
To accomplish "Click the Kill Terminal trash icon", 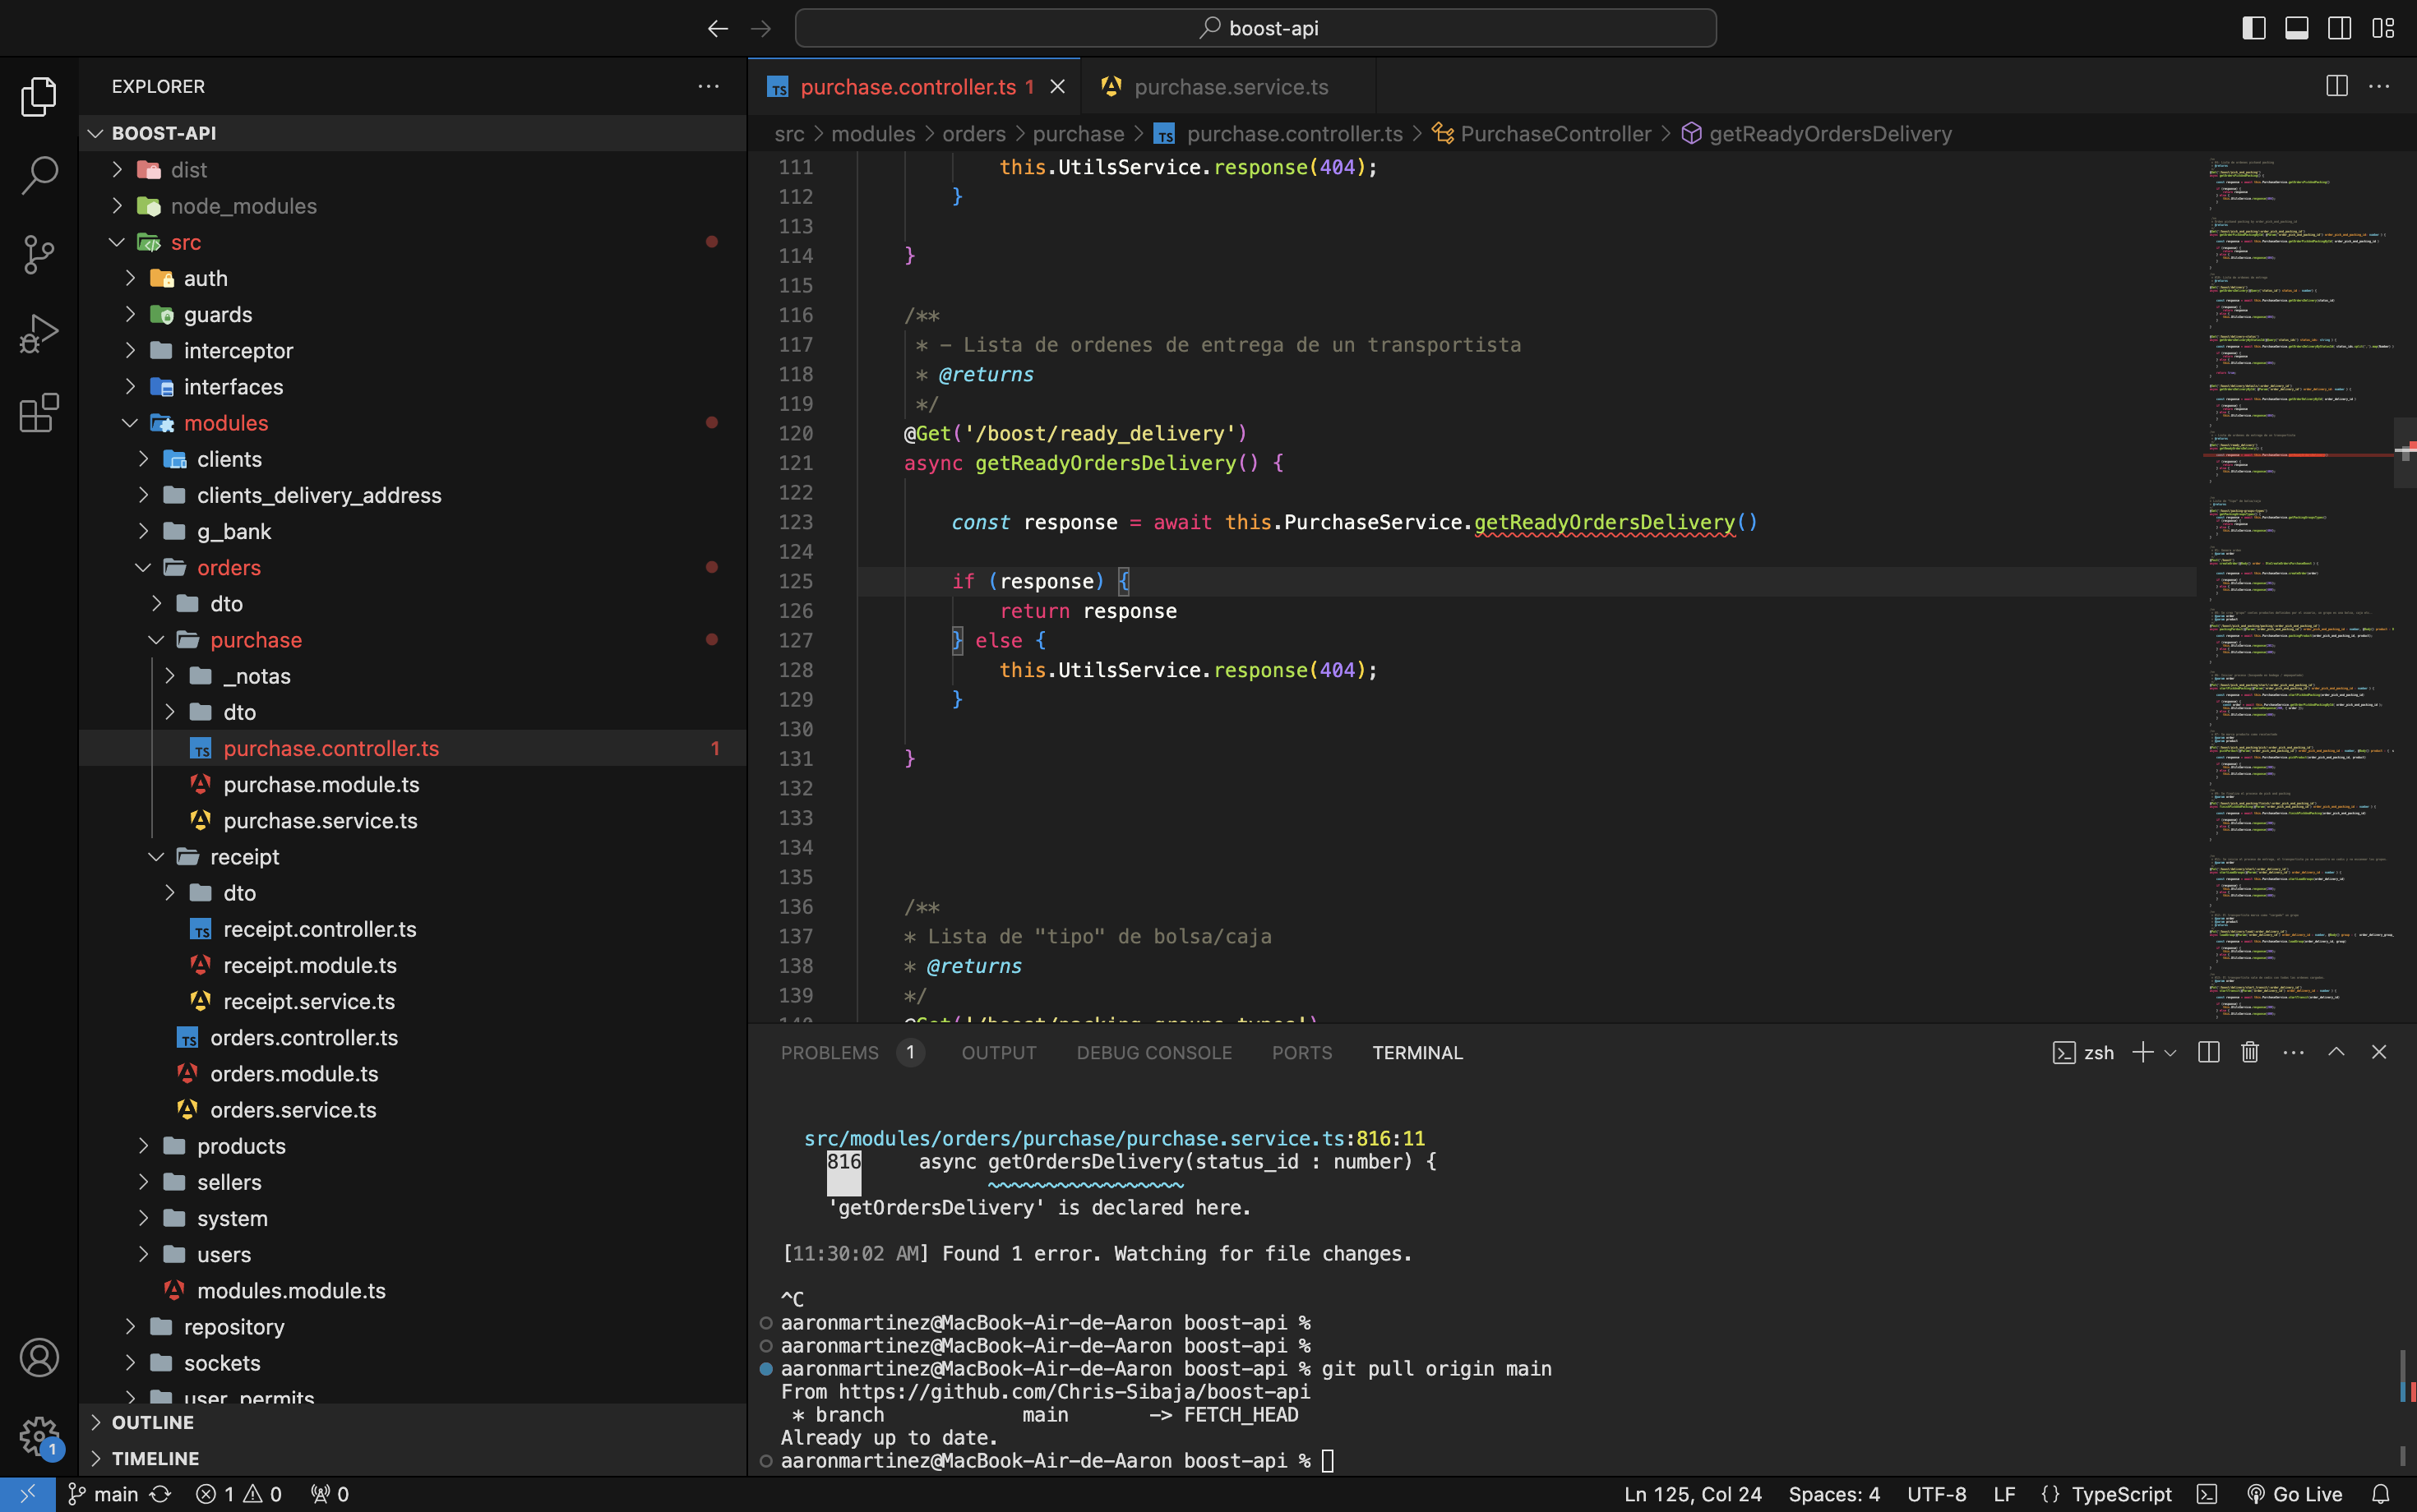I will coord(2250,1052).
